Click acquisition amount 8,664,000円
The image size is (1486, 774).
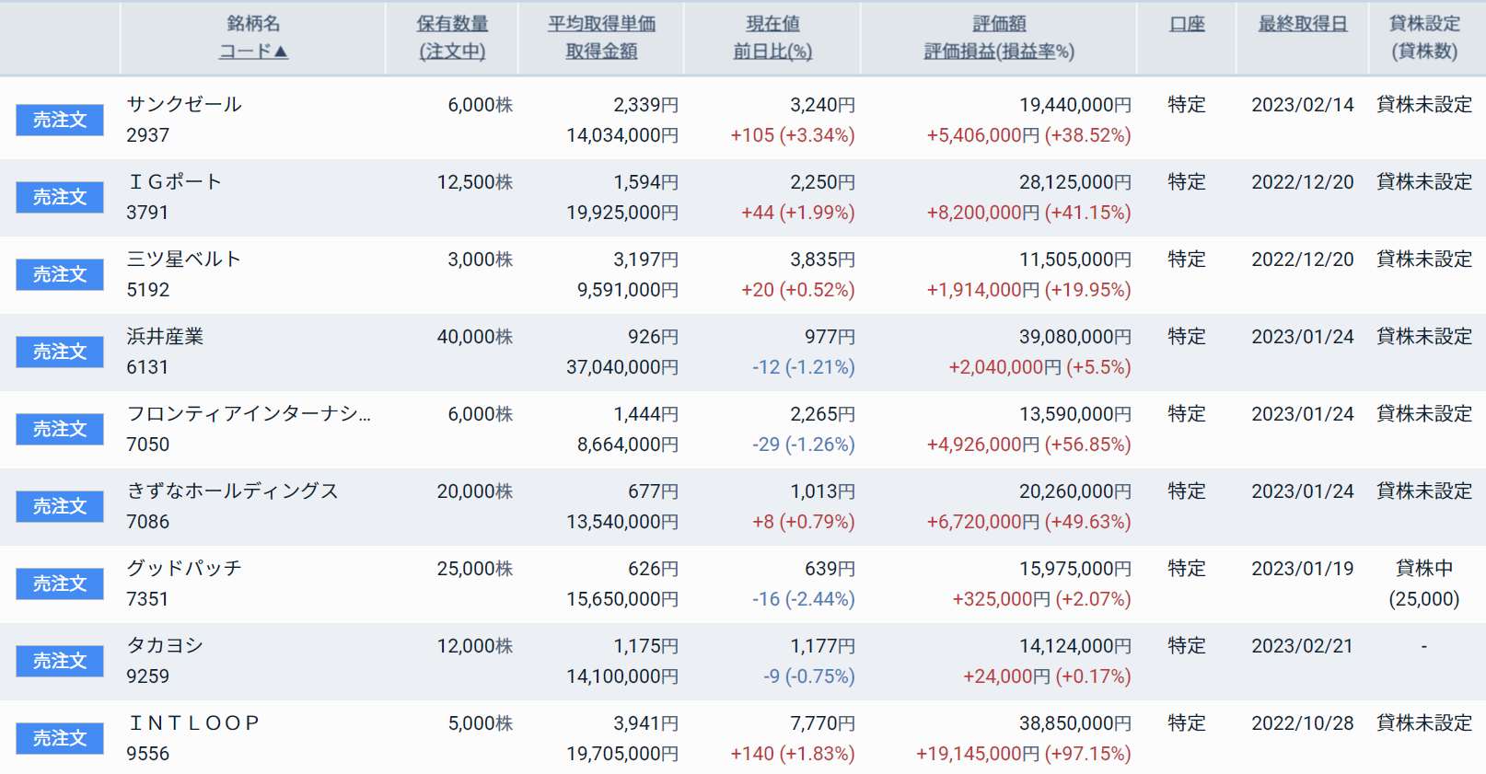coord(628,445)
